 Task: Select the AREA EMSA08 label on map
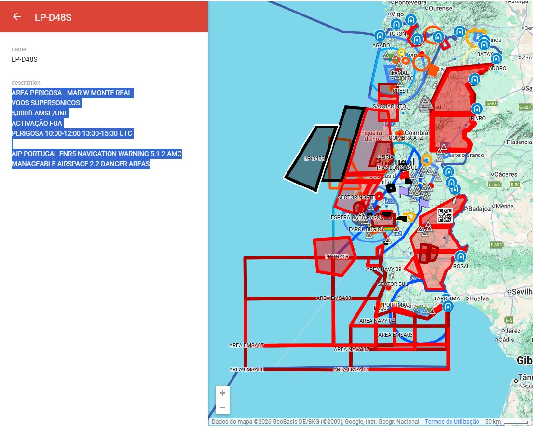coord(333,298)
